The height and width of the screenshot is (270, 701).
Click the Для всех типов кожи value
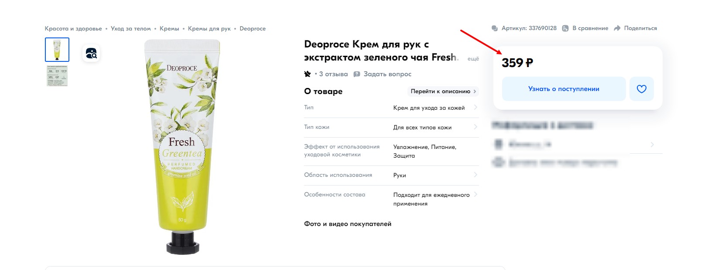422,128
